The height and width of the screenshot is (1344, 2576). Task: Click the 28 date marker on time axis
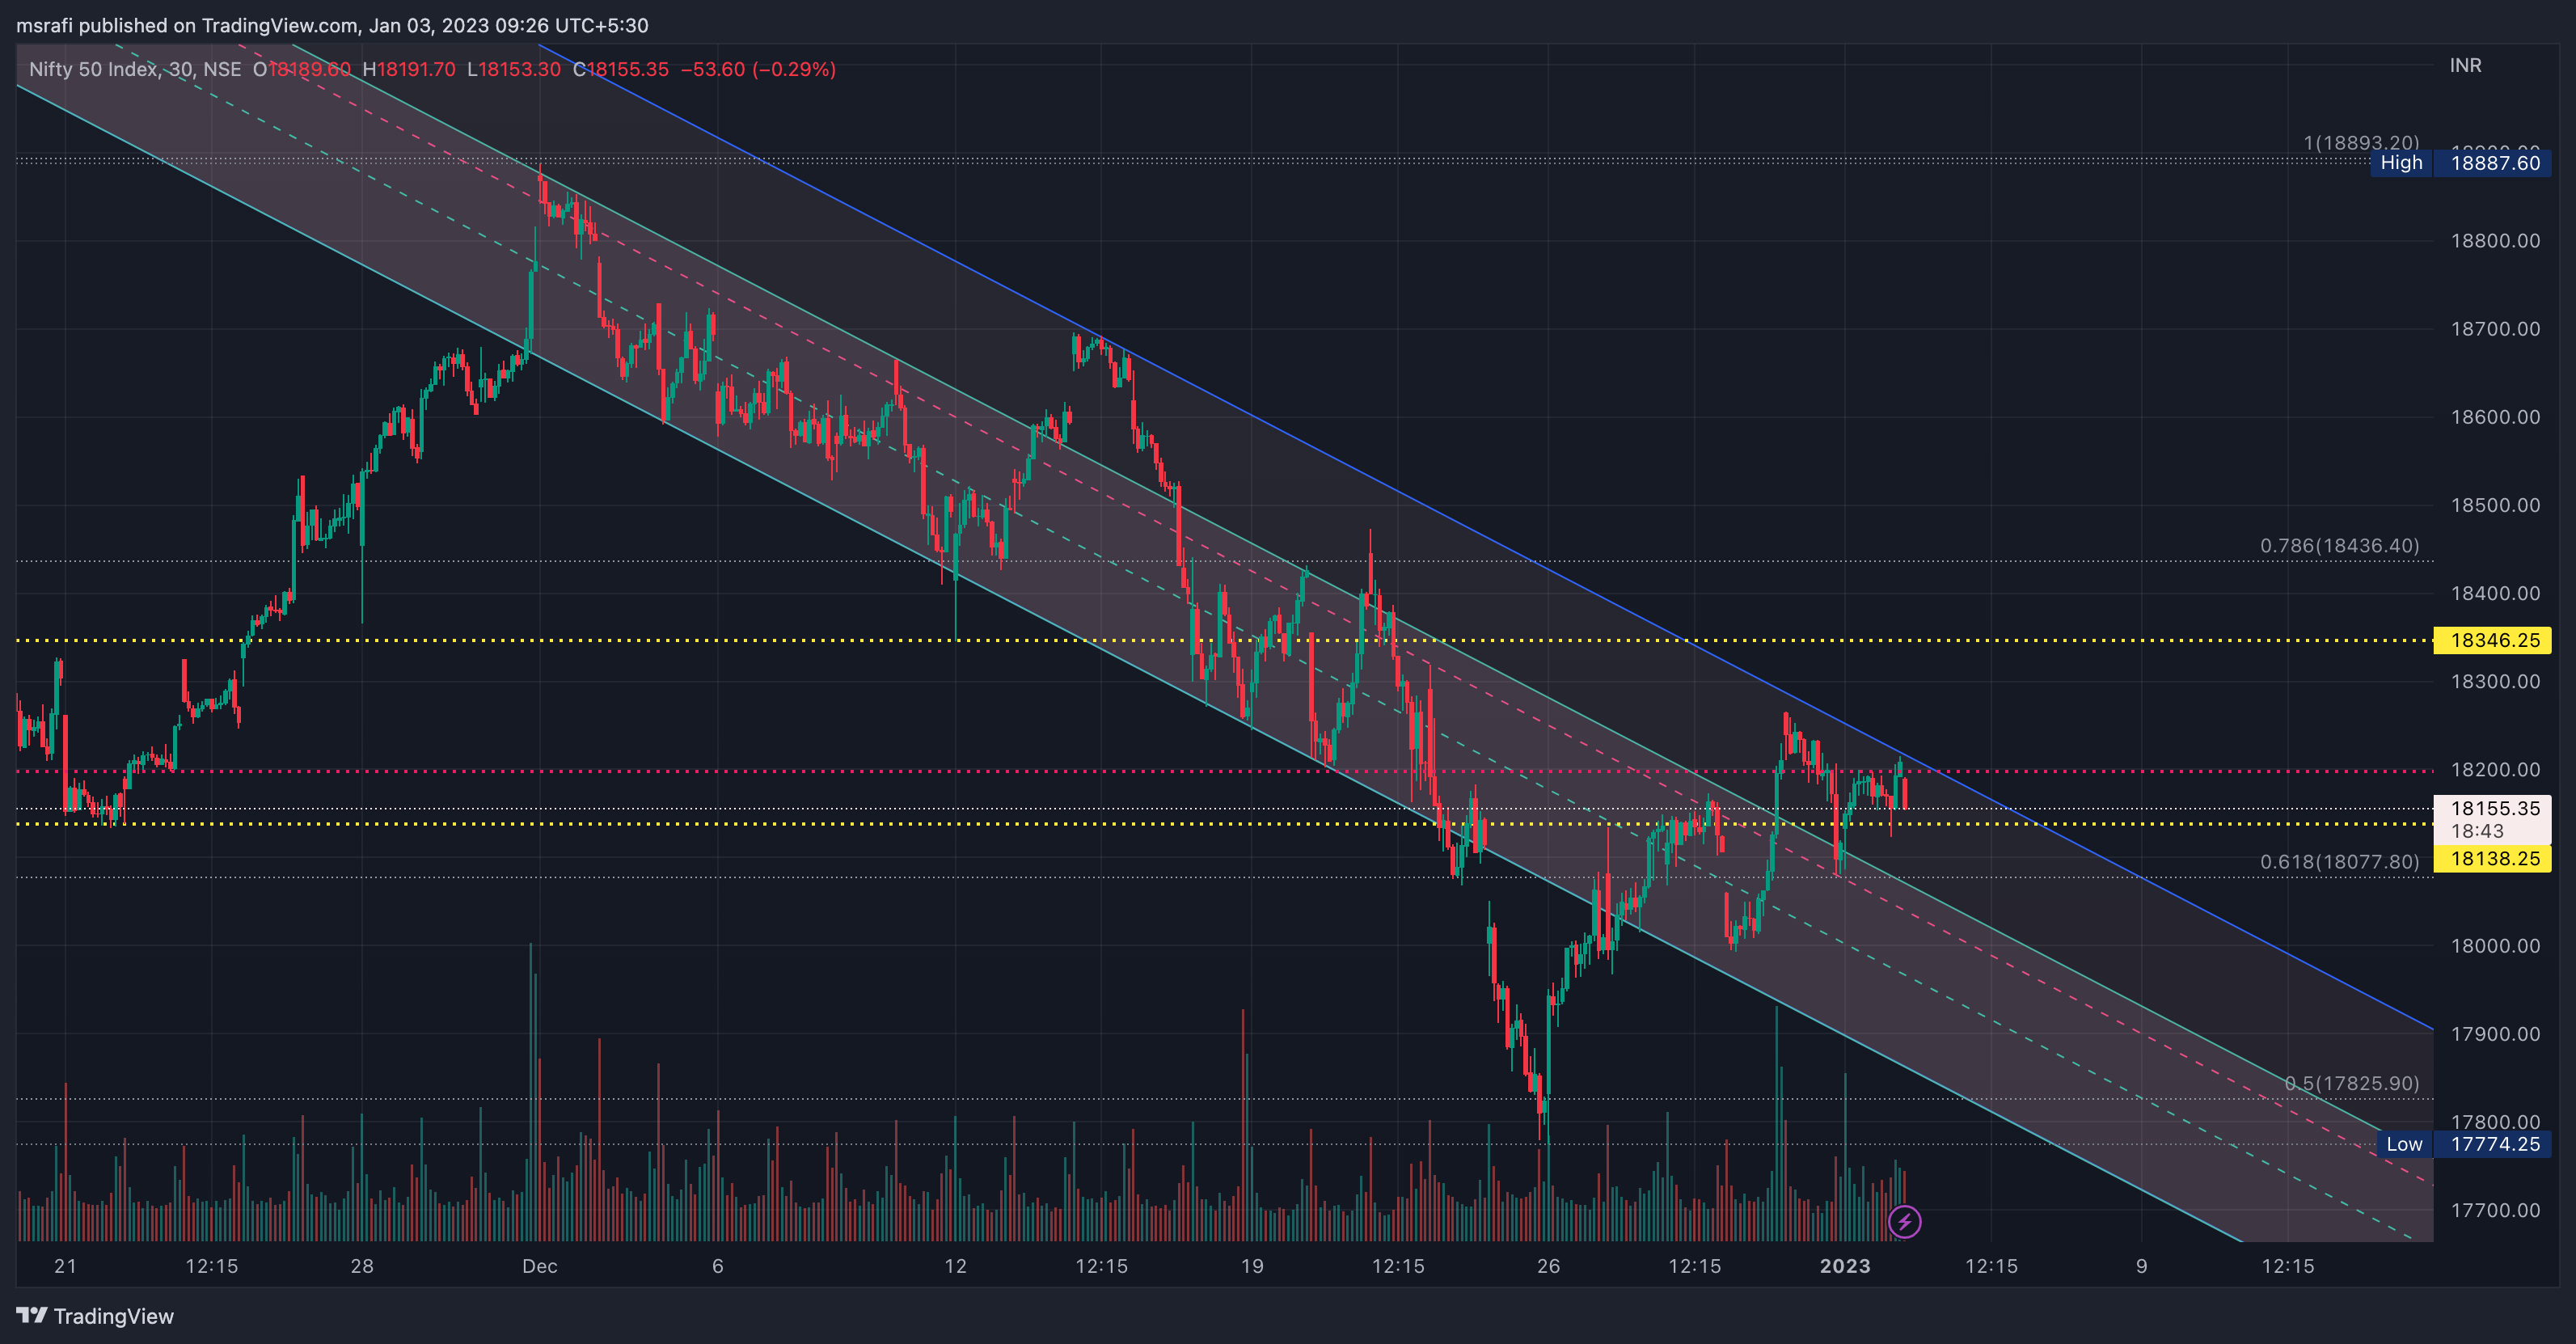362,1266
